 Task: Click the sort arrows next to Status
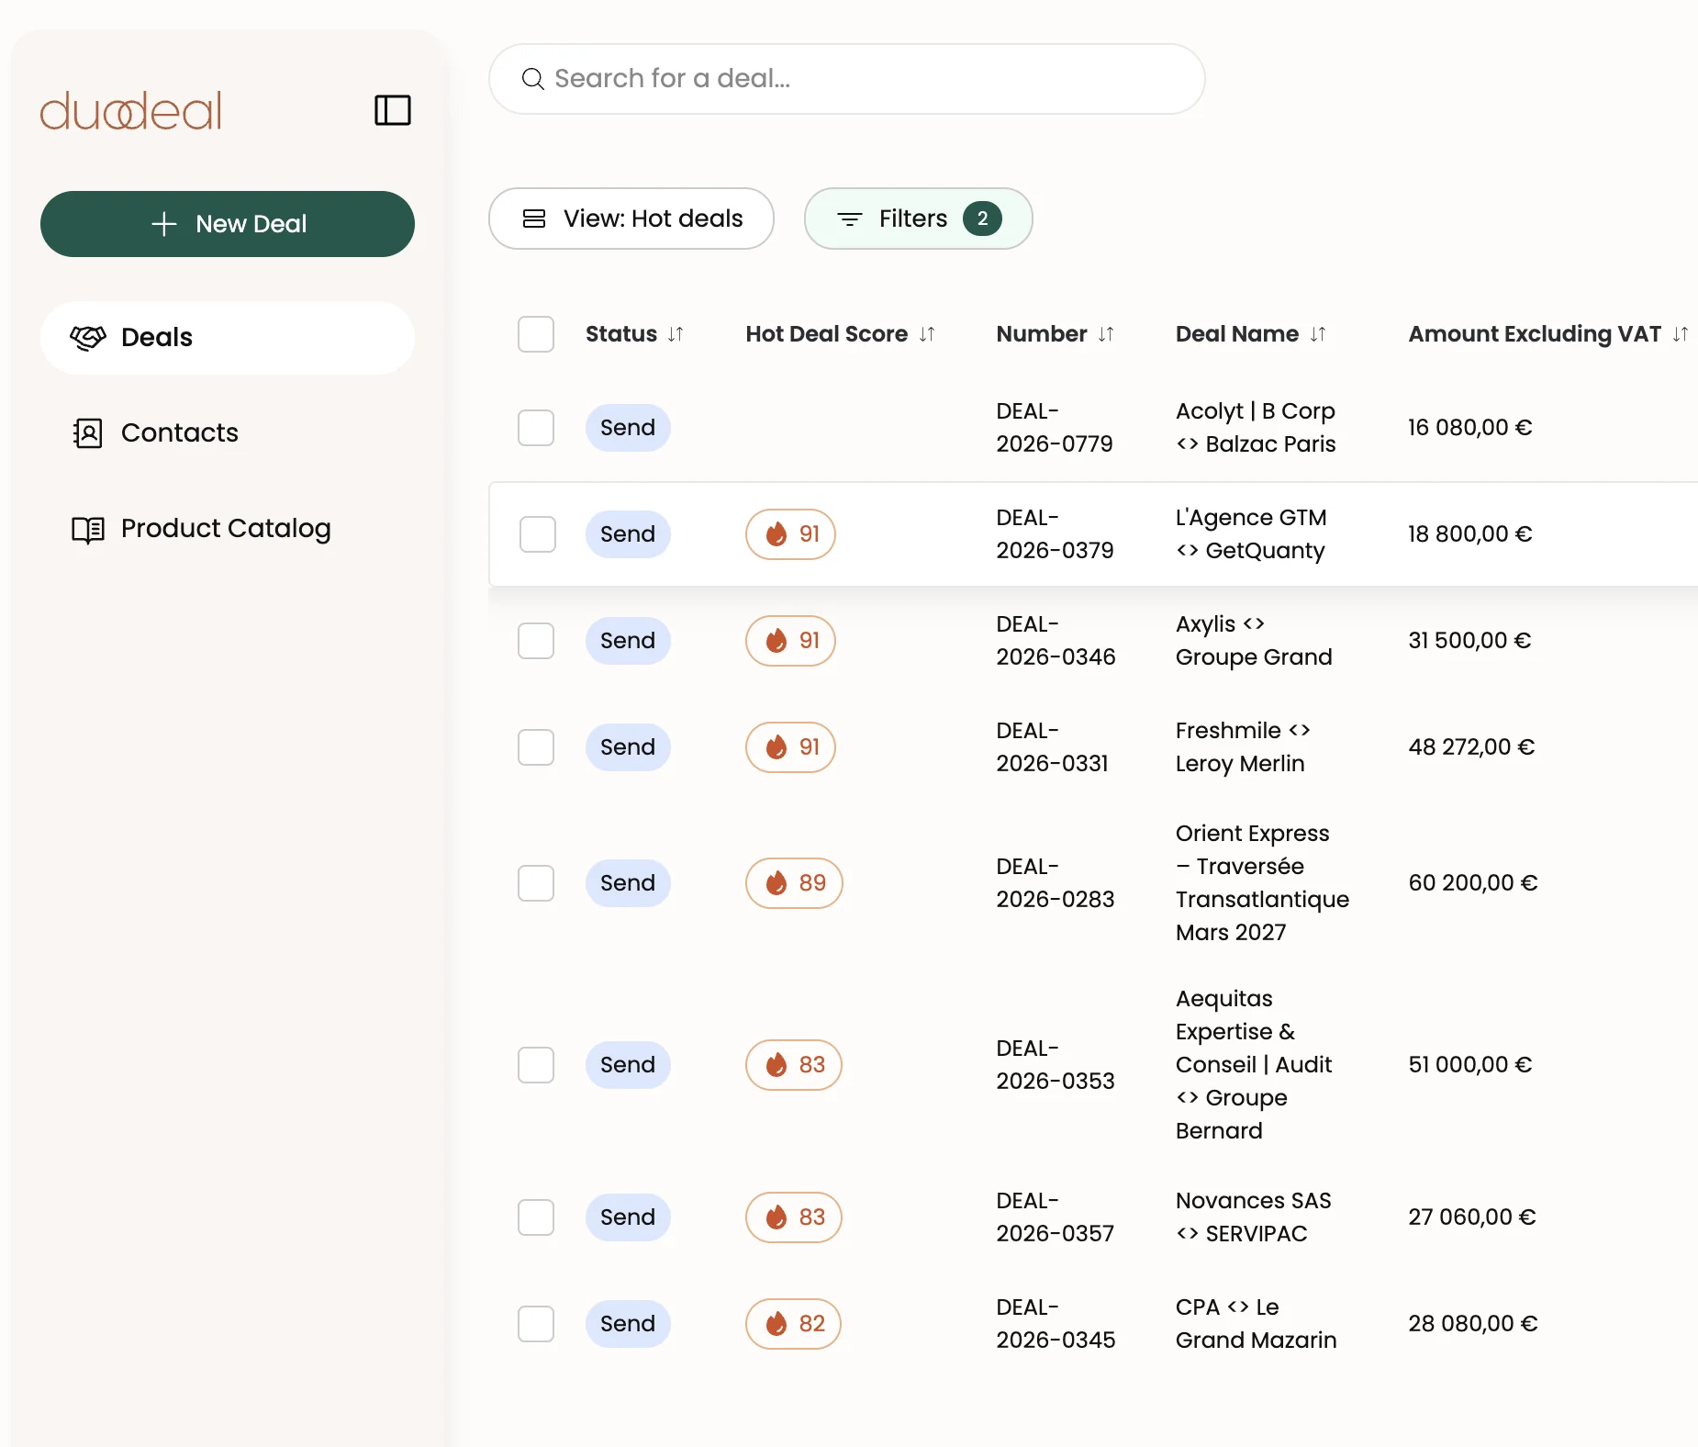pyautogui.click(x=676, y=334)
